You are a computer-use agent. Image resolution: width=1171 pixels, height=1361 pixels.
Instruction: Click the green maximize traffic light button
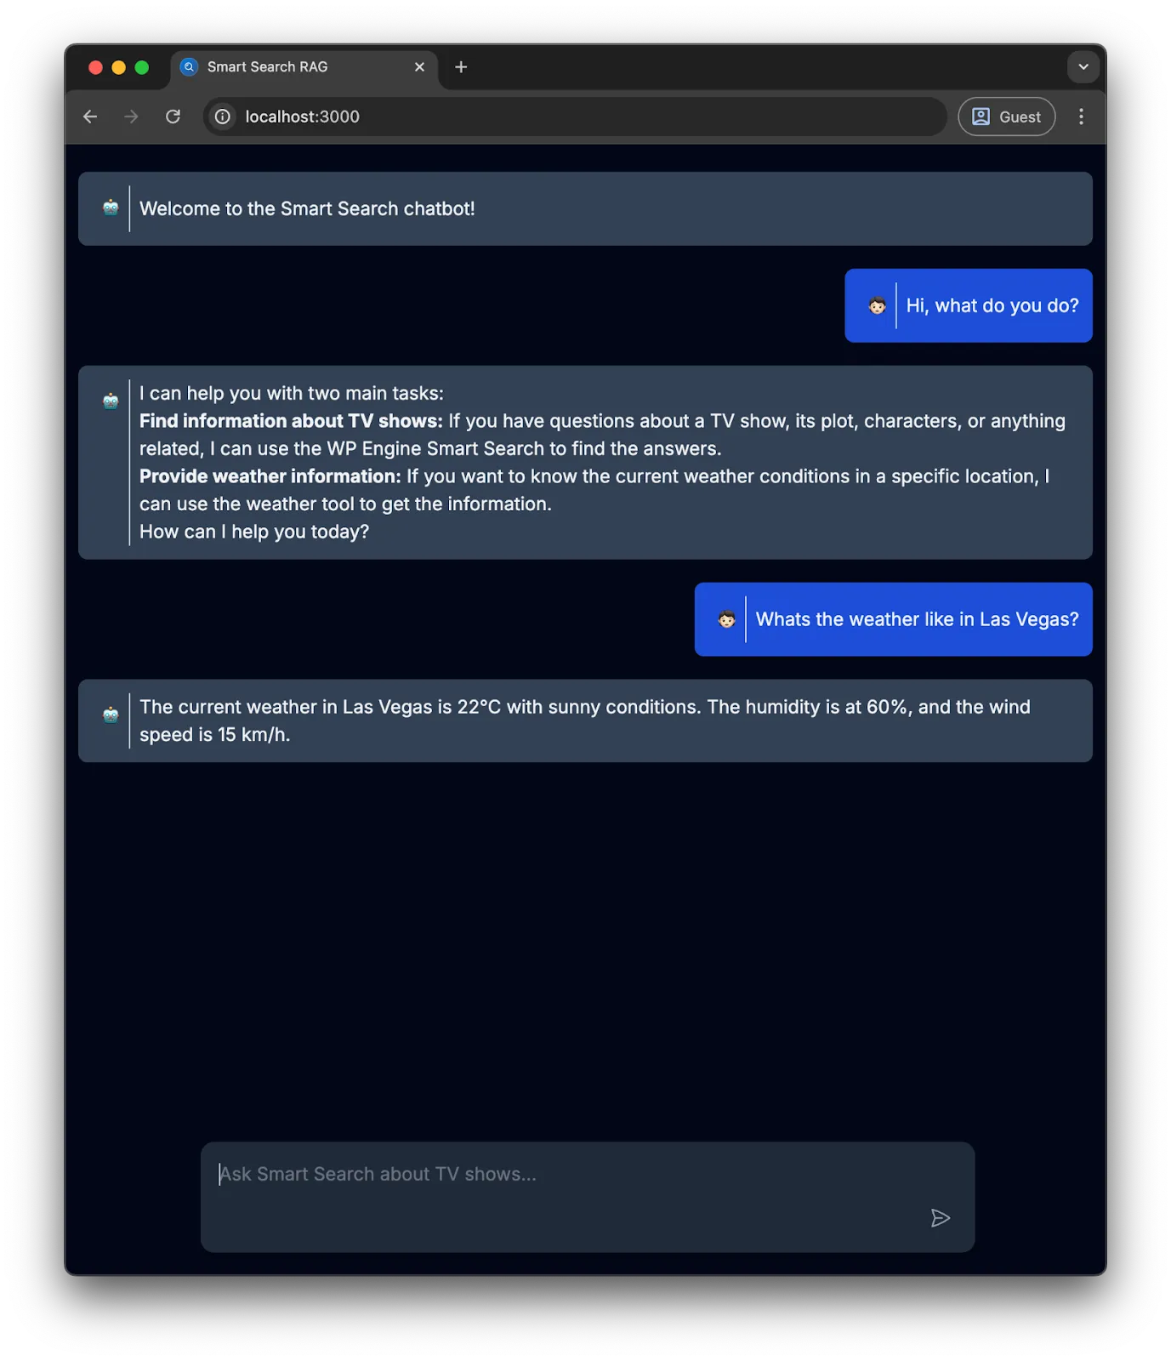pyautogui.click(x=142, y=66)
